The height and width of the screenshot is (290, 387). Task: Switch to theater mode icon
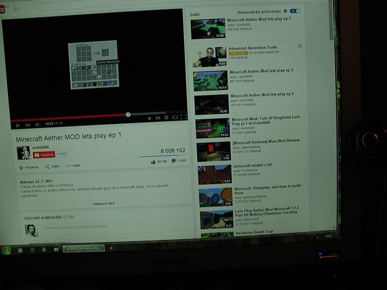coord(175,117)
